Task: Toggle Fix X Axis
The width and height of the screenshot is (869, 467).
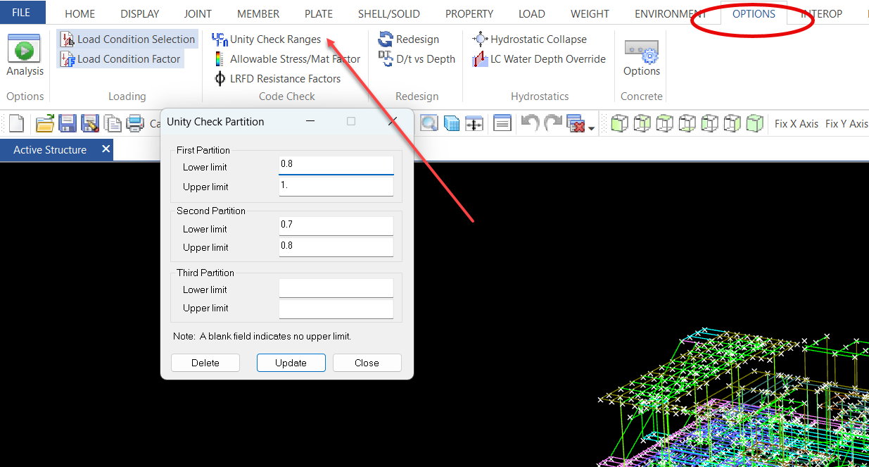Action: click(796, 123)
